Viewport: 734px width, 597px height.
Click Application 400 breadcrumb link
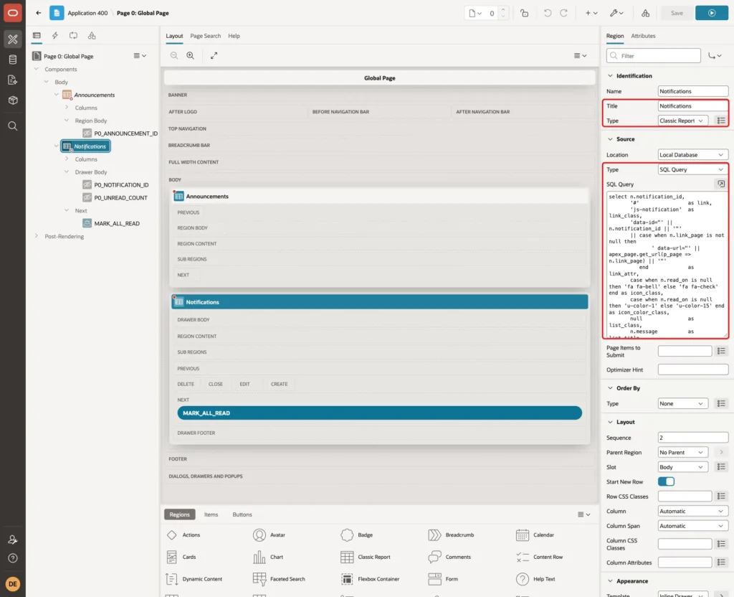87,13
